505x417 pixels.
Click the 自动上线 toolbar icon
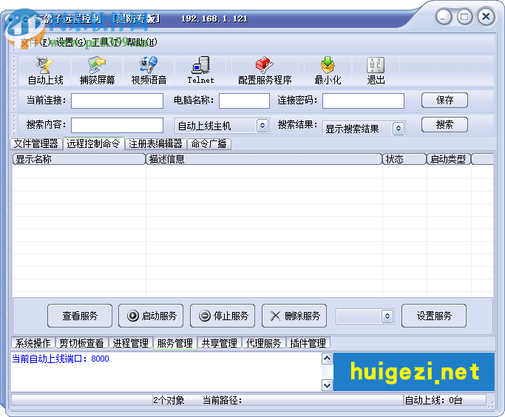click(45, 70)
